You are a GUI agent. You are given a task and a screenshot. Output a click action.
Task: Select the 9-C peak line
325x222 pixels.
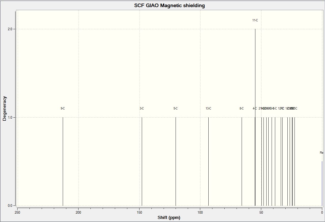click(x=63, y=161)
